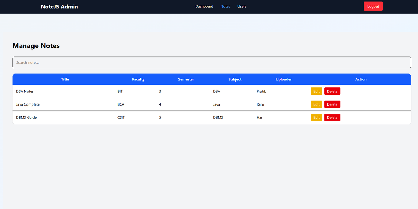Click the CSIT faculty cell
The height and width of the screenshot is (209, 418).
click(121, 117)
